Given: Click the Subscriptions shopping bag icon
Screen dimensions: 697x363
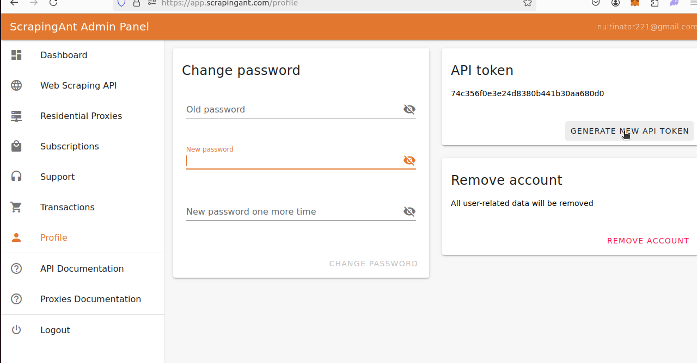Looking at the screenshot, I should pos(16,146).
